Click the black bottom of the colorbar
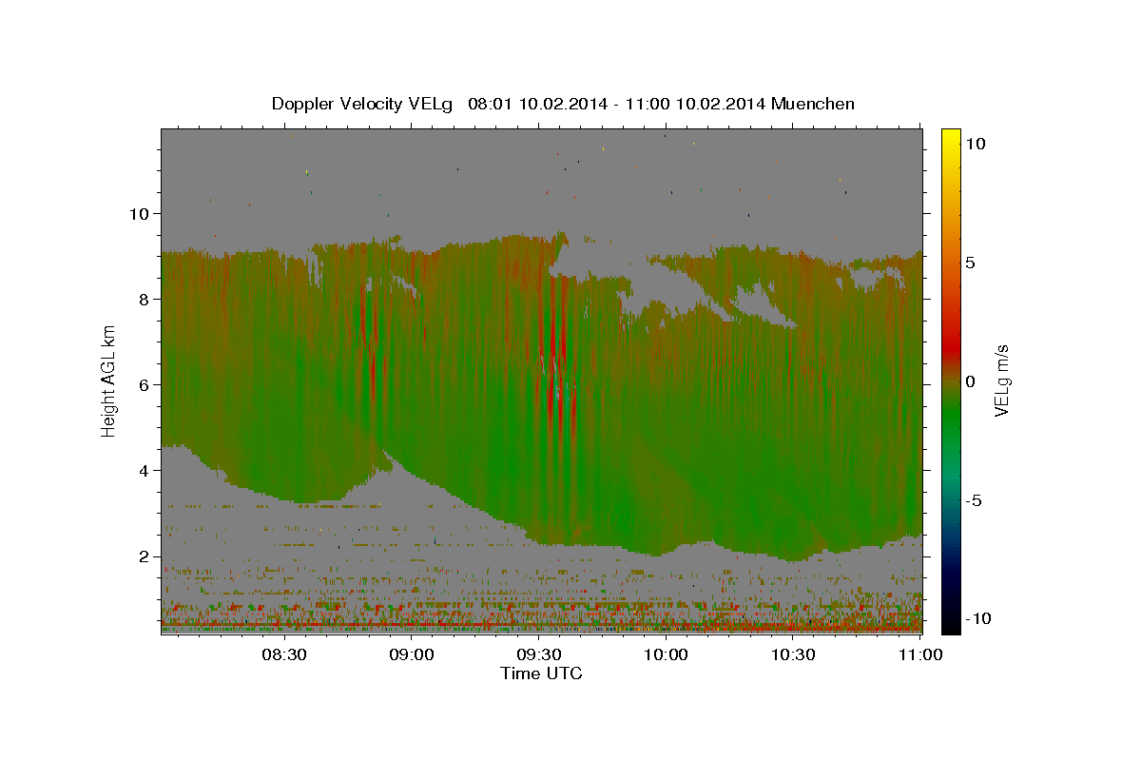Screen dimensions: 1141x761 950,623
